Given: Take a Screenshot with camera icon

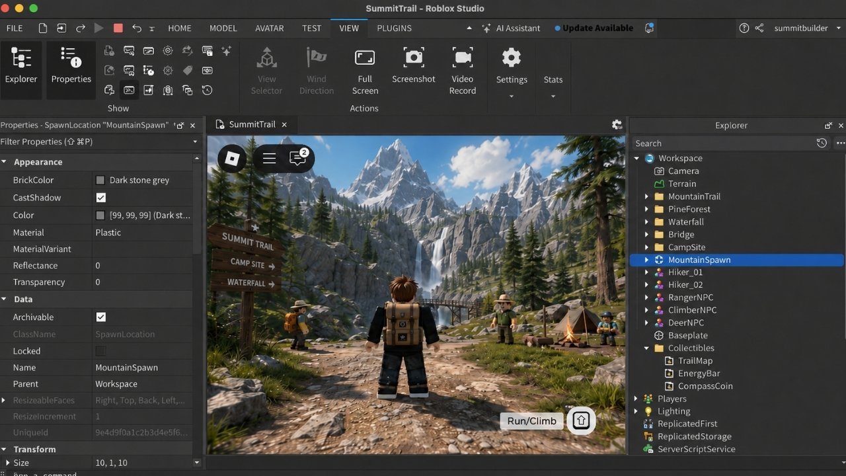Looking at the screenshot, I should (x=414, y=65).
